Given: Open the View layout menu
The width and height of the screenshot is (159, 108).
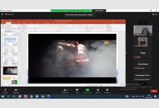Looking at the screenshot, I should 155,14.
